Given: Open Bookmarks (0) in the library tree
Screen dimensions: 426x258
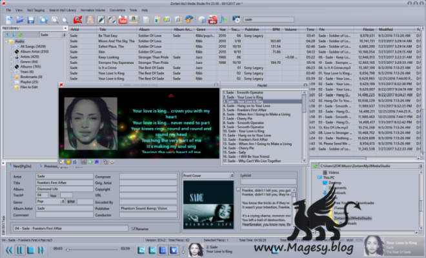Looking at the screenshot, I should tap(31, 77).
